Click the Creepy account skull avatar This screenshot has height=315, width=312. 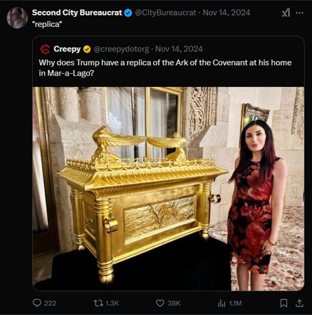(45, 49)
